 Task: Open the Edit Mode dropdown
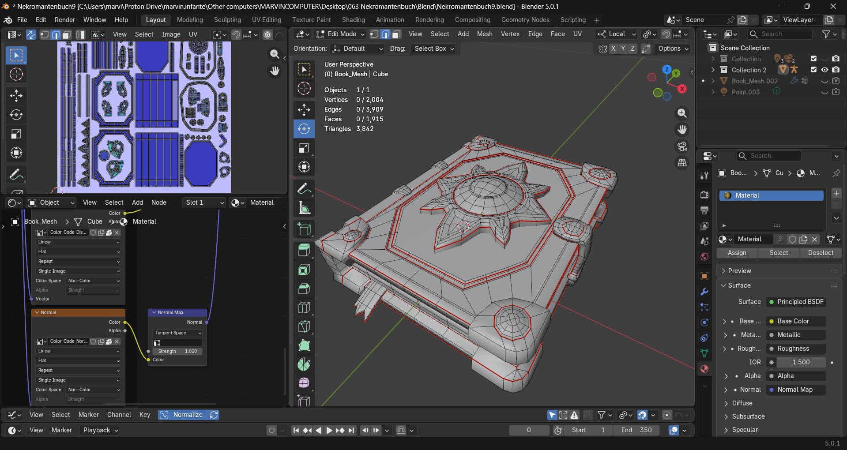341,34
